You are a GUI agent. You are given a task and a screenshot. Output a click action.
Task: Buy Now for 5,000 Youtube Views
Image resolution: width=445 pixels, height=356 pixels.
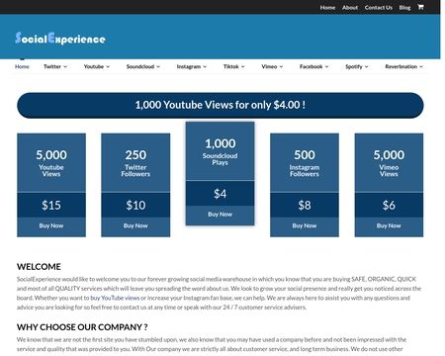click(51, 225)
